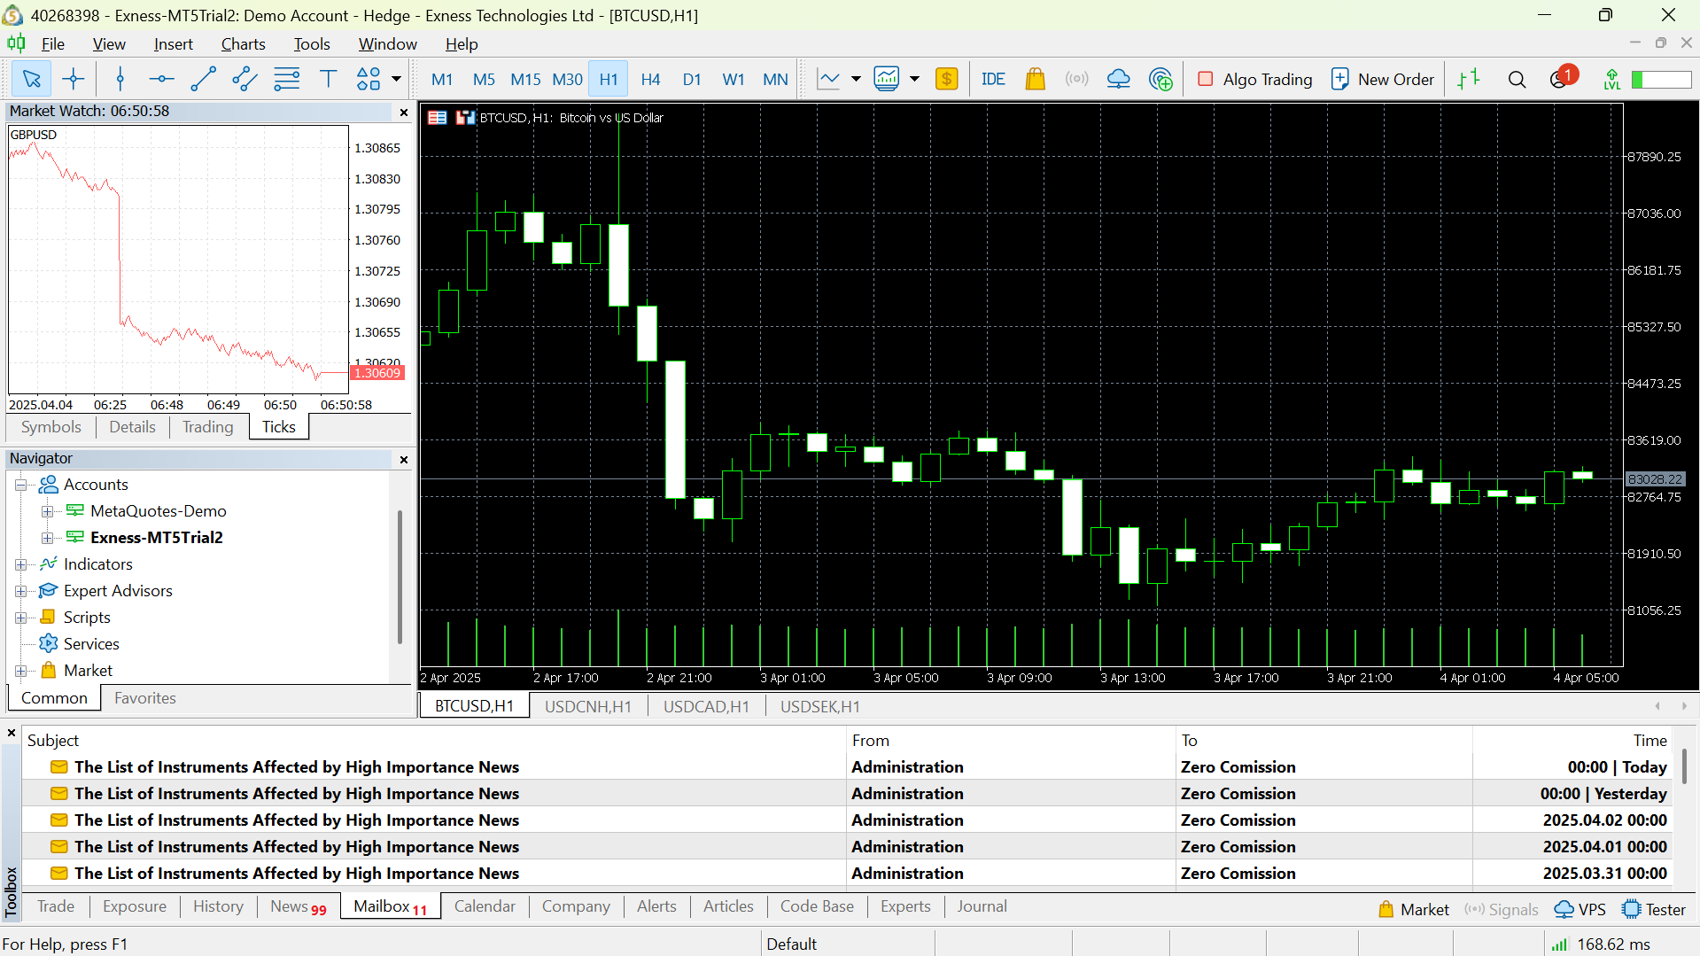This screenshot has width=1700, height=956.
Task: Select the equidistant channel tool
Action: coord(245,80)
